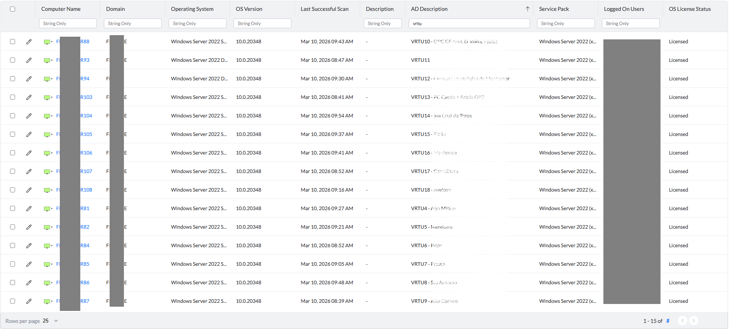Check the box for VRTU12 row
The height and width of the screenshot is (331, 730).
pyautogui.click(x=13, y=79)
